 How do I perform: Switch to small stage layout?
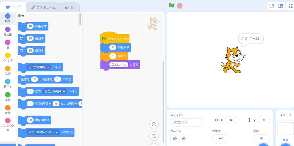tap(271, 6)
